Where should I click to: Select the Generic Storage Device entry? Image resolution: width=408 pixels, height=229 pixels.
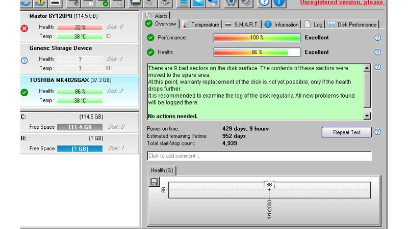[80, 59]
